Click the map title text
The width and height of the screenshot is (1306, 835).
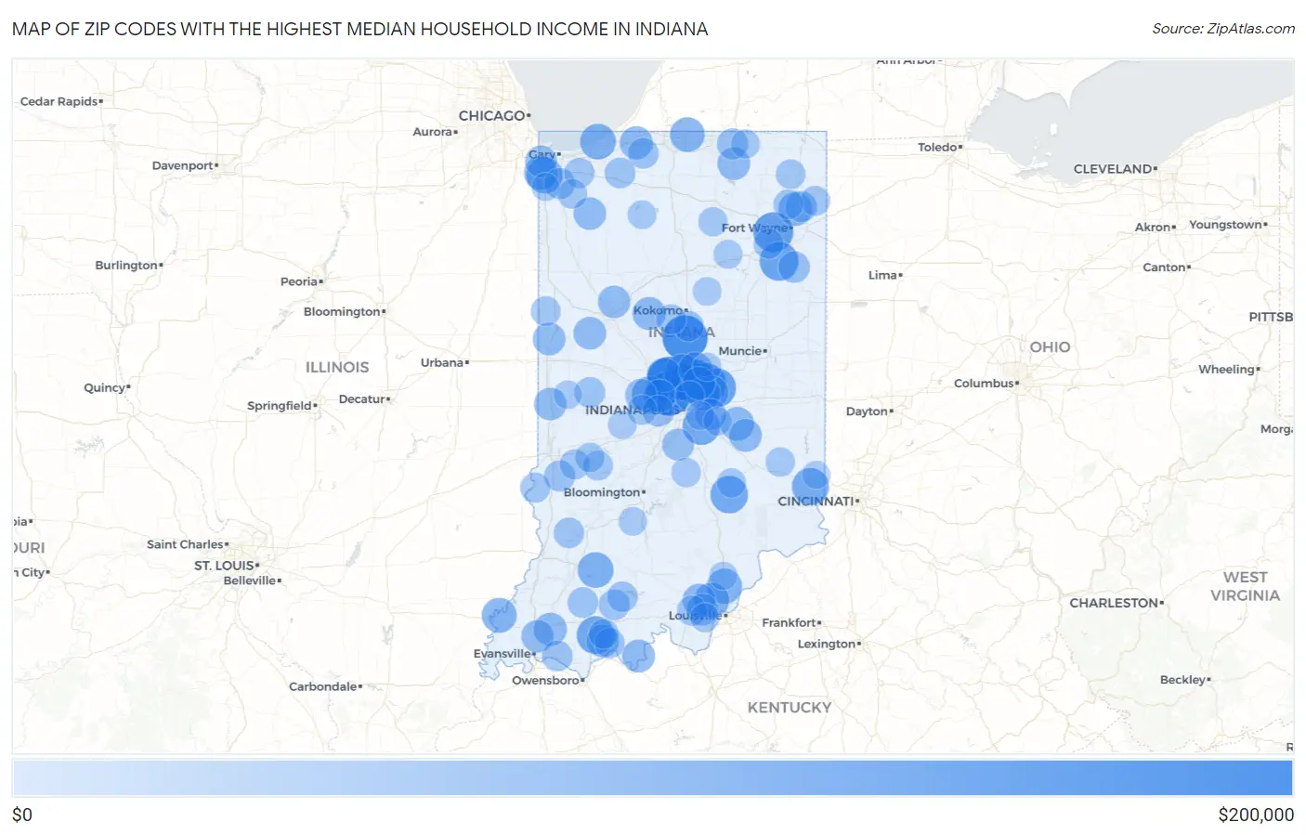point(359,29)
